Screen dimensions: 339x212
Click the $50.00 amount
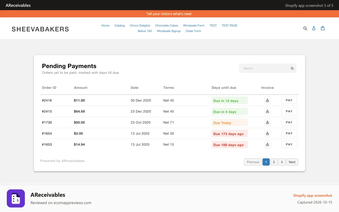pos(79,122)
